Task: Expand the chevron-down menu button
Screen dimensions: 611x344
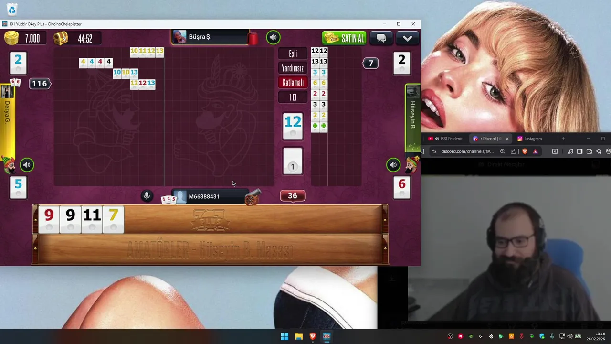Action: coord(407,38)
